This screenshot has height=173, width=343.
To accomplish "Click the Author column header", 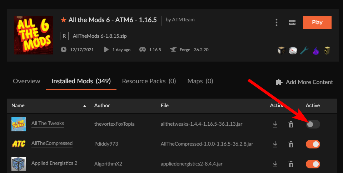I will [102, 105].
